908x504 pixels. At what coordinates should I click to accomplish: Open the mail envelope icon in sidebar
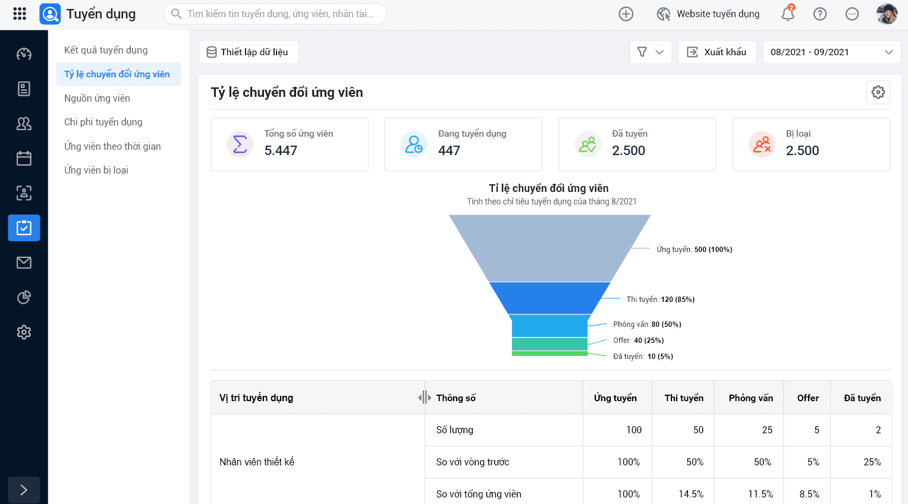pyautogui.click(x=24, y=263)
